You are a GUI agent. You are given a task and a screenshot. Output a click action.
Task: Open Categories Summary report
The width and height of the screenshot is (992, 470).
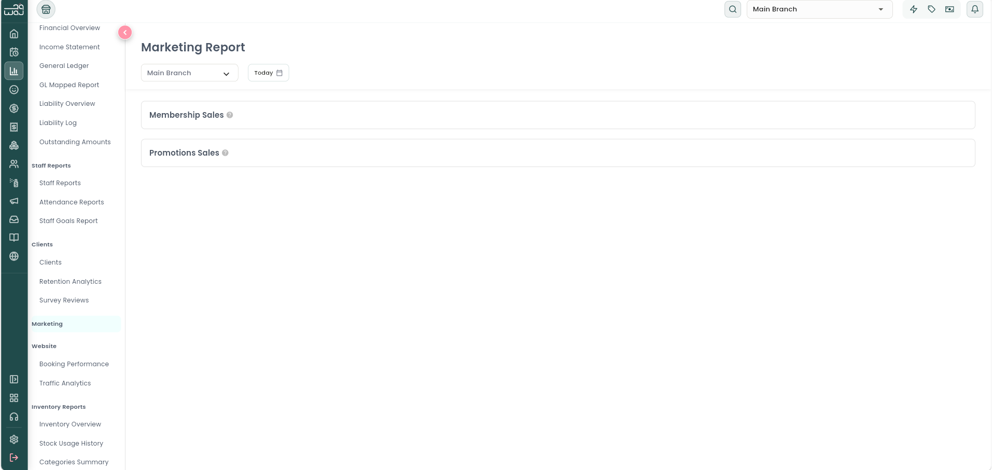74,462
